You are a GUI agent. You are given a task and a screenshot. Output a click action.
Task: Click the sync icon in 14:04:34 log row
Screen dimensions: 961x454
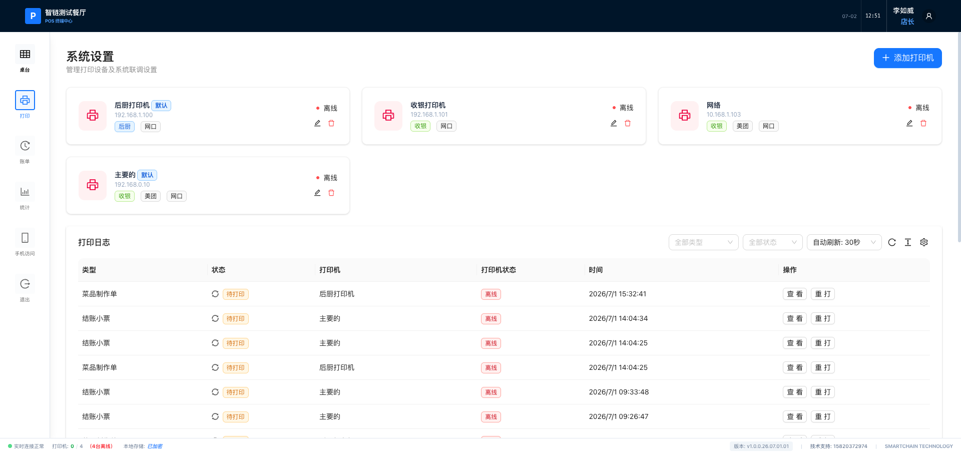[x=215, y=318]
